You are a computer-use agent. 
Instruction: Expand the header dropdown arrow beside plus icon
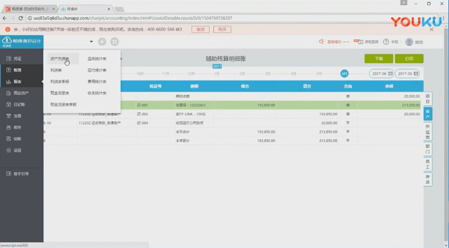(x=91, y=42)
